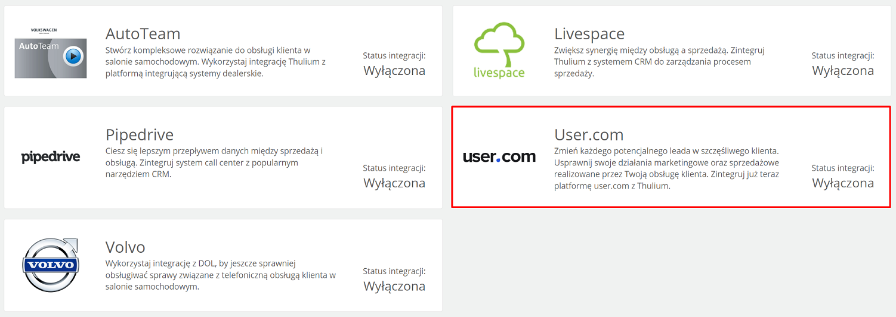This screenshot has height=317, width=896.
Task: Click User.com status value Wyłączona
Action: tap(843, 183)
